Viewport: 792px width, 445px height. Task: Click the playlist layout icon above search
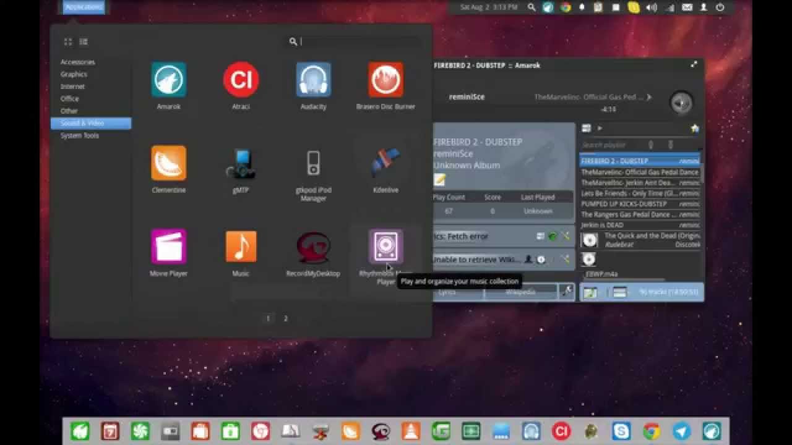587,128
